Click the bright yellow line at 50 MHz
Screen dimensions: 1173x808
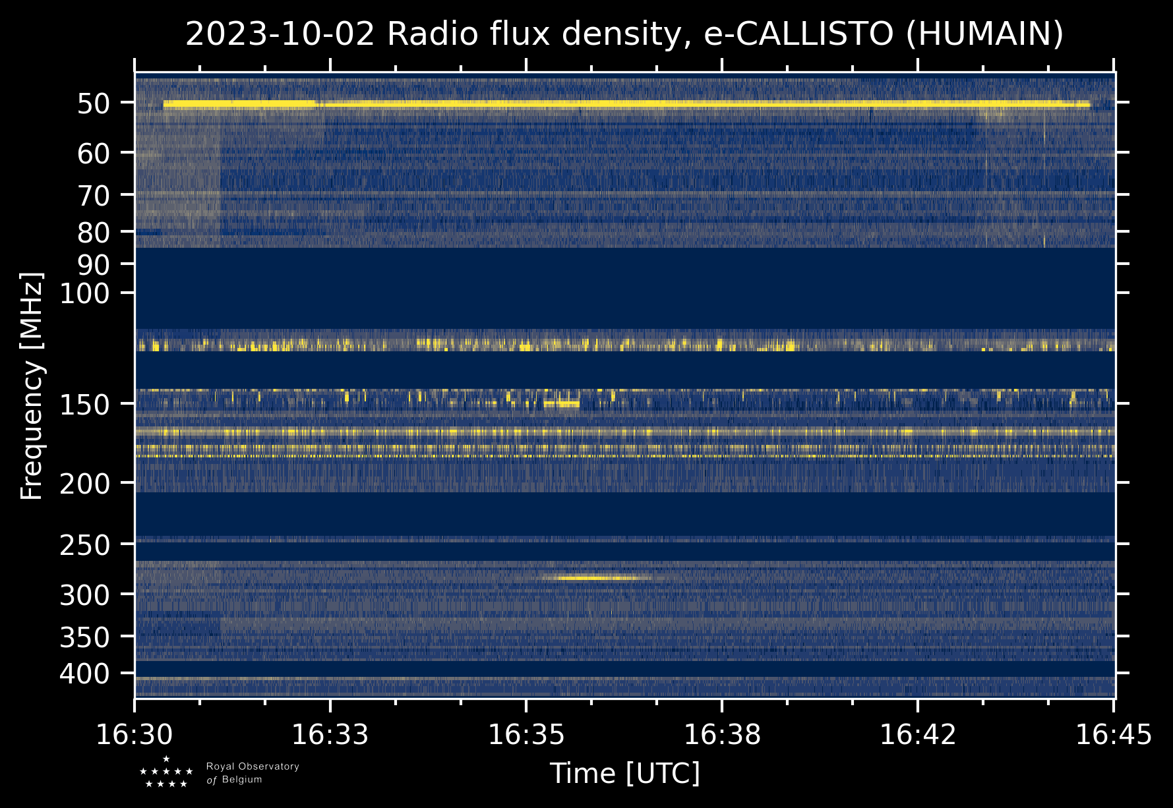click(625, 104)
